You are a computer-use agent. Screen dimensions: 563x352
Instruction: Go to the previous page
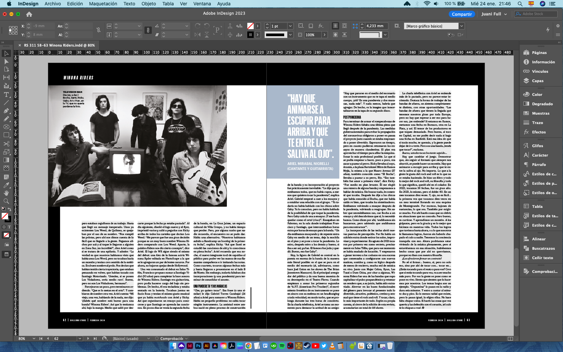coord(48,339)
